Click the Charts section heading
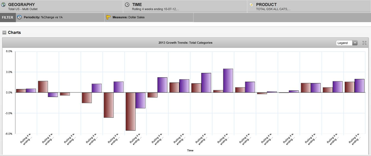 pos(14,33)
